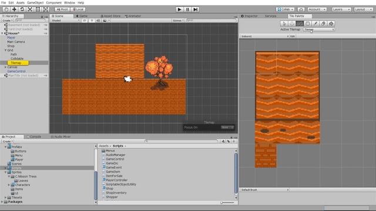This screenshot has height=211, width=376.
Task: Toggle Edit mode for the tile palette
Action: tap(293, 36)
